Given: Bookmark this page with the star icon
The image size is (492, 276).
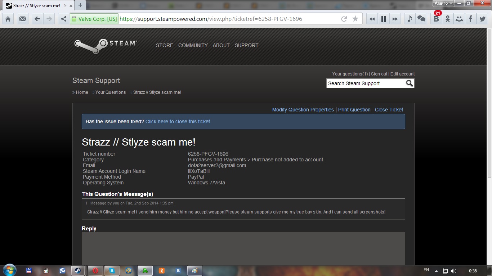Looking at the screenshot, I should [355, 19].
